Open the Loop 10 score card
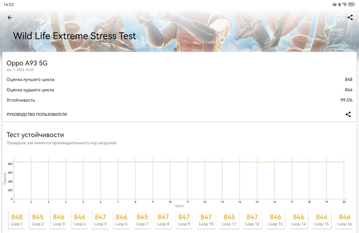359x233 pixels. click(x=206, y=220)
